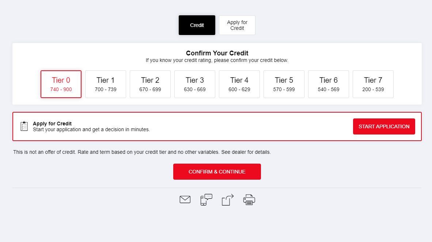Click the printer icon
Screen dimensions: 432x242
249,200
